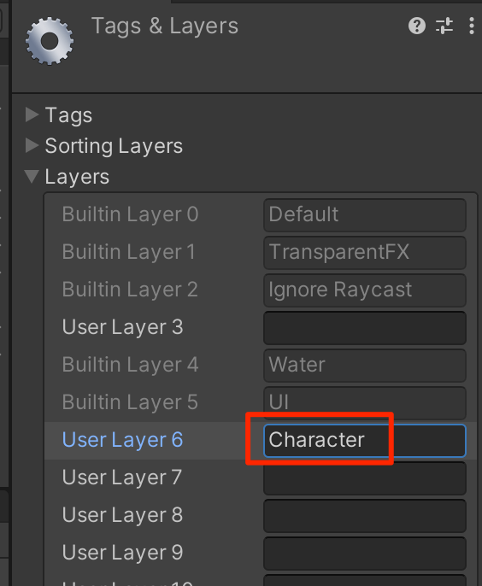Select the User Layer 3 label

[122, 327]
